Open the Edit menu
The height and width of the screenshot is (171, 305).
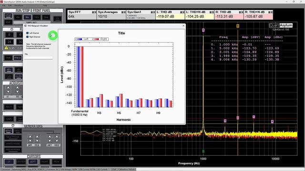pyautogui.click(x=10, y=5)
